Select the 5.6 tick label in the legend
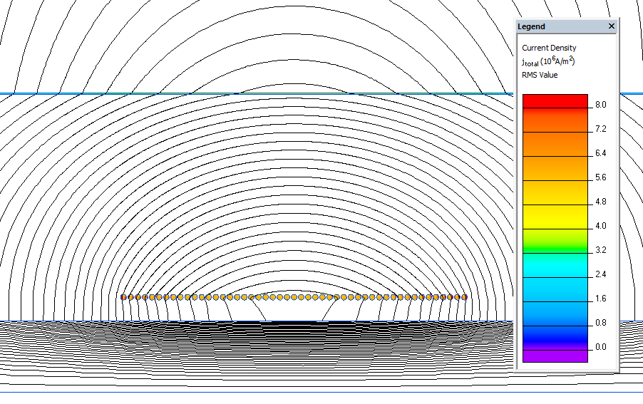 [x=600, y=177]
